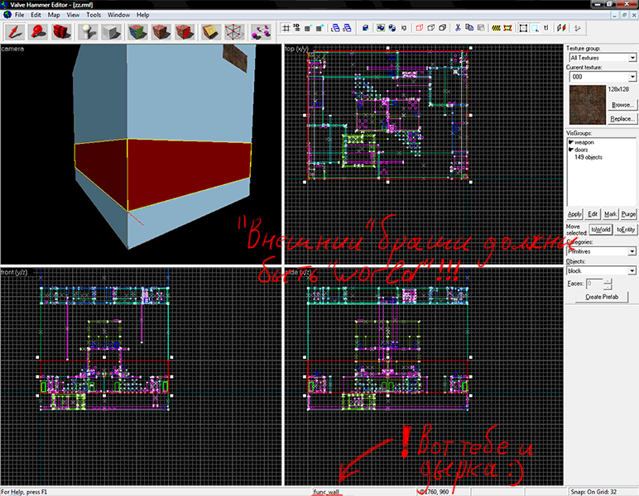Image resolution: width=639 pixels, height=496 pixels.
Task: Open the Tools menu
Action: 94,15
